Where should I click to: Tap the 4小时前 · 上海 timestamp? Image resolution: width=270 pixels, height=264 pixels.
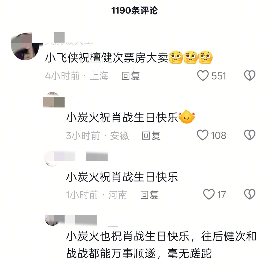click(x=77, y=76)
